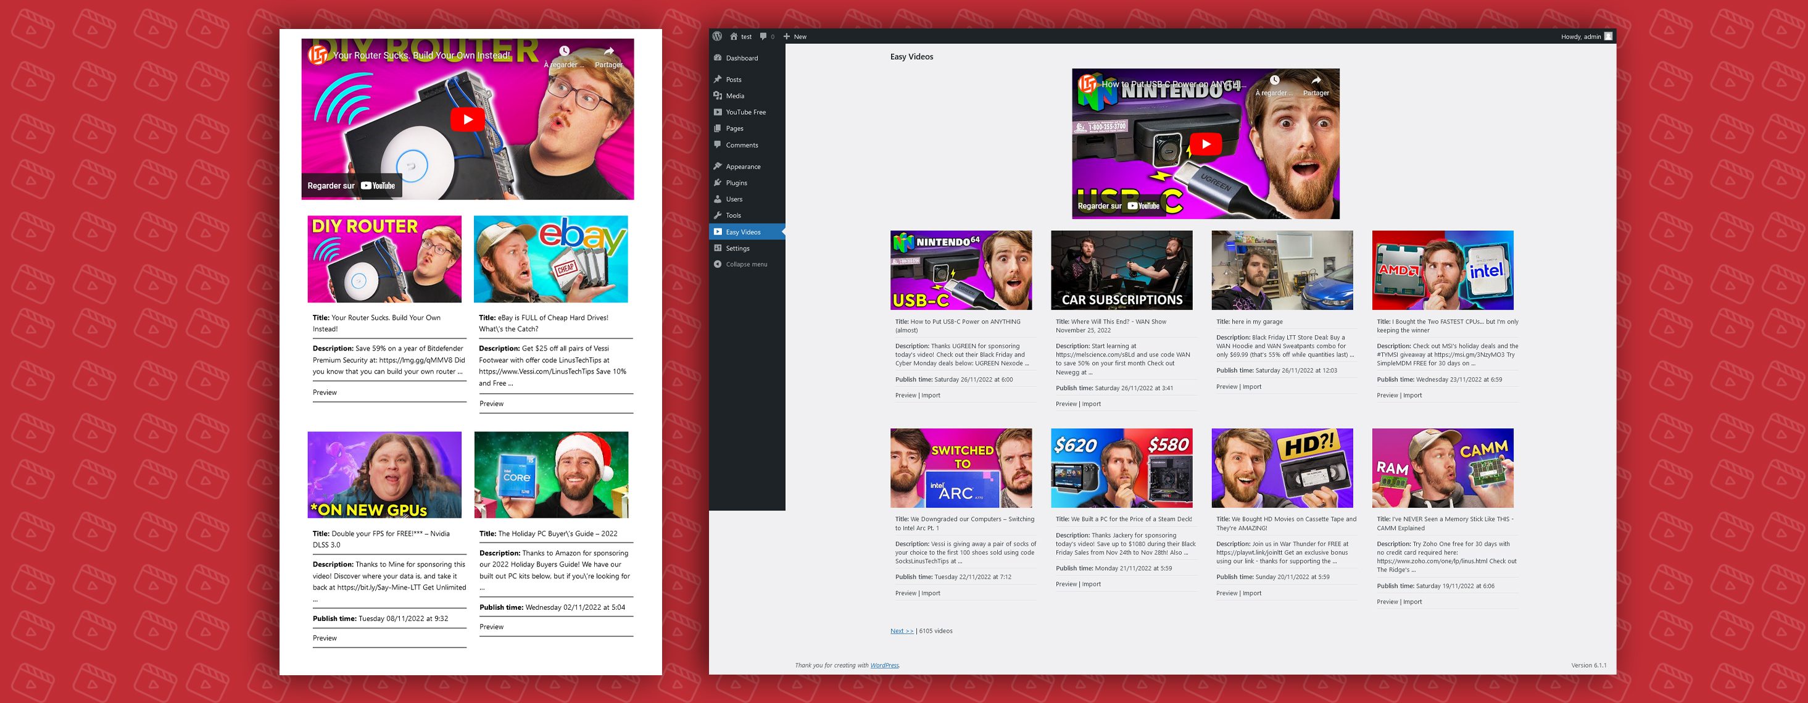The image size is (1808, 703).
Task: Preview the USB-C Power on ANYTHING video
Action: click(905, 396)
